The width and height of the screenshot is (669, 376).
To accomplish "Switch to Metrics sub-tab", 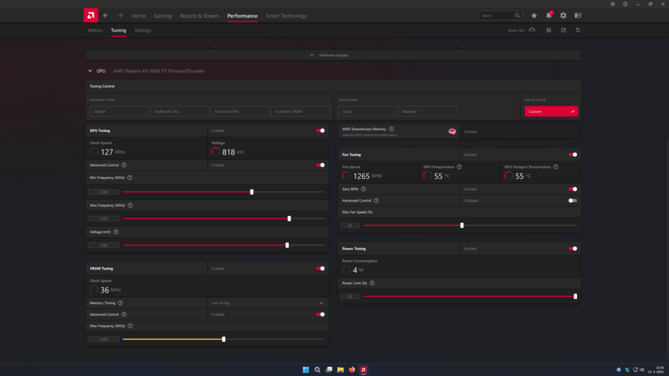I will (x=95, y=30).
